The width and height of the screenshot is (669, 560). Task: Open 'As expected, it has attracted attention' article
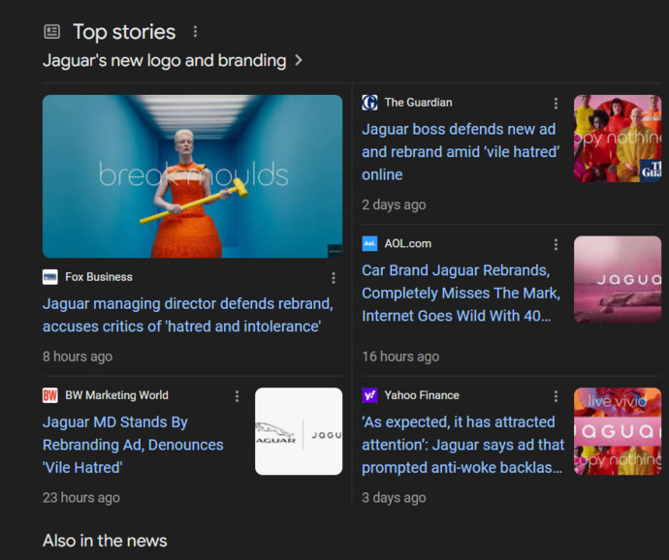tap(462, 445)
